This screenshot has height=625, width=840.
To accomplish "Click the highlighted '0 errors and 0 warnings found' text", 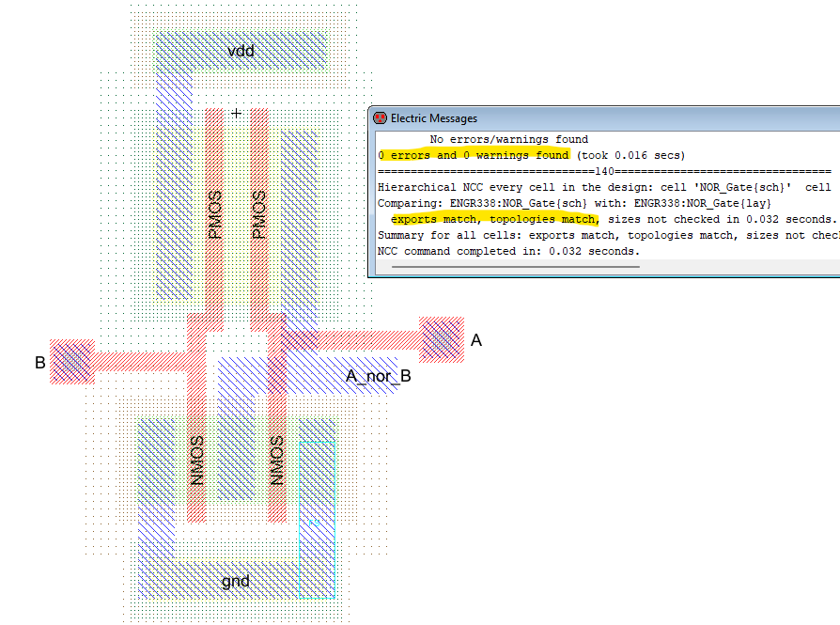I will tap(474, 155).
